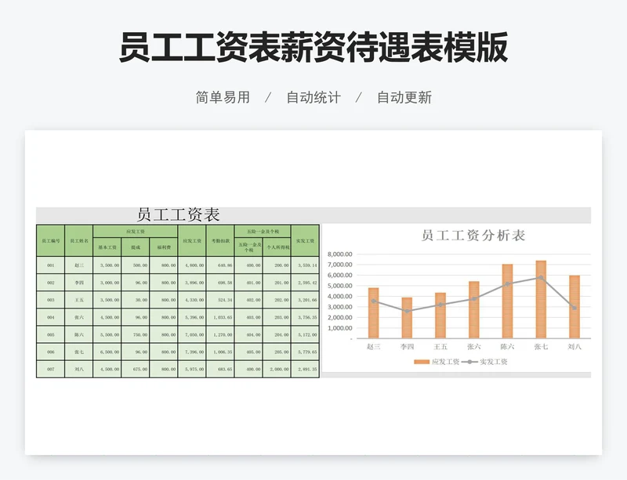This screenshot has width=627, height=480.
Task: Select the 福利费 column header
Action: click(164, 247)
